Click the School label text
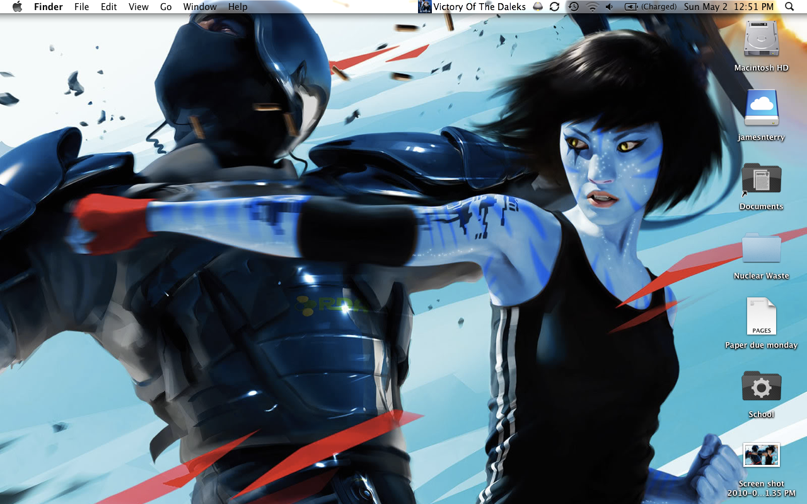Viewport: 807px width, 504px height. 762,415
